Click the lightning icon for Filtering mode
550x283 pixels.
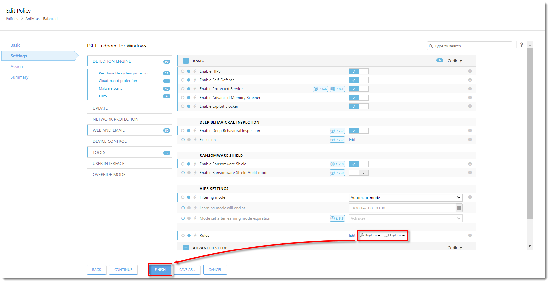click(x=195, y=197)
